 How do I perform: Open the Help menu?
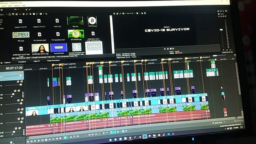24,6
